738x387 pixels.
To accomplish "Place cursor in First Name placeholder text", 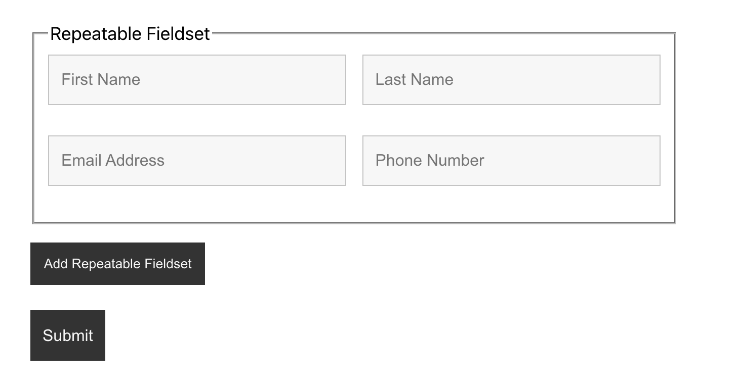I will point(101,80).
